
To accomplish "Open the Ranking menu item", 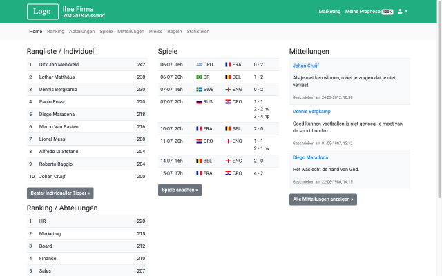I will click(x=55, y=32).
